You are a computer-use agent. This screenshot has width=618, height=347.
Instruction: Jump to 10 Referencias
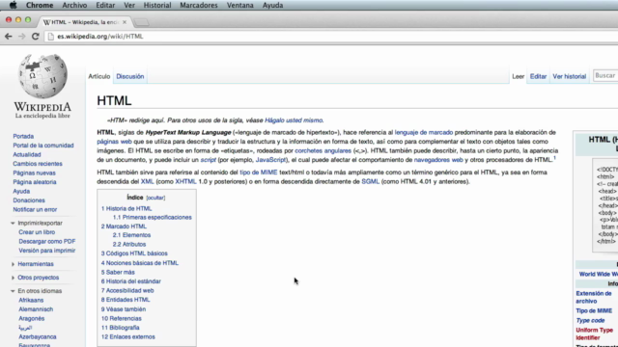[x=122, y=318]
